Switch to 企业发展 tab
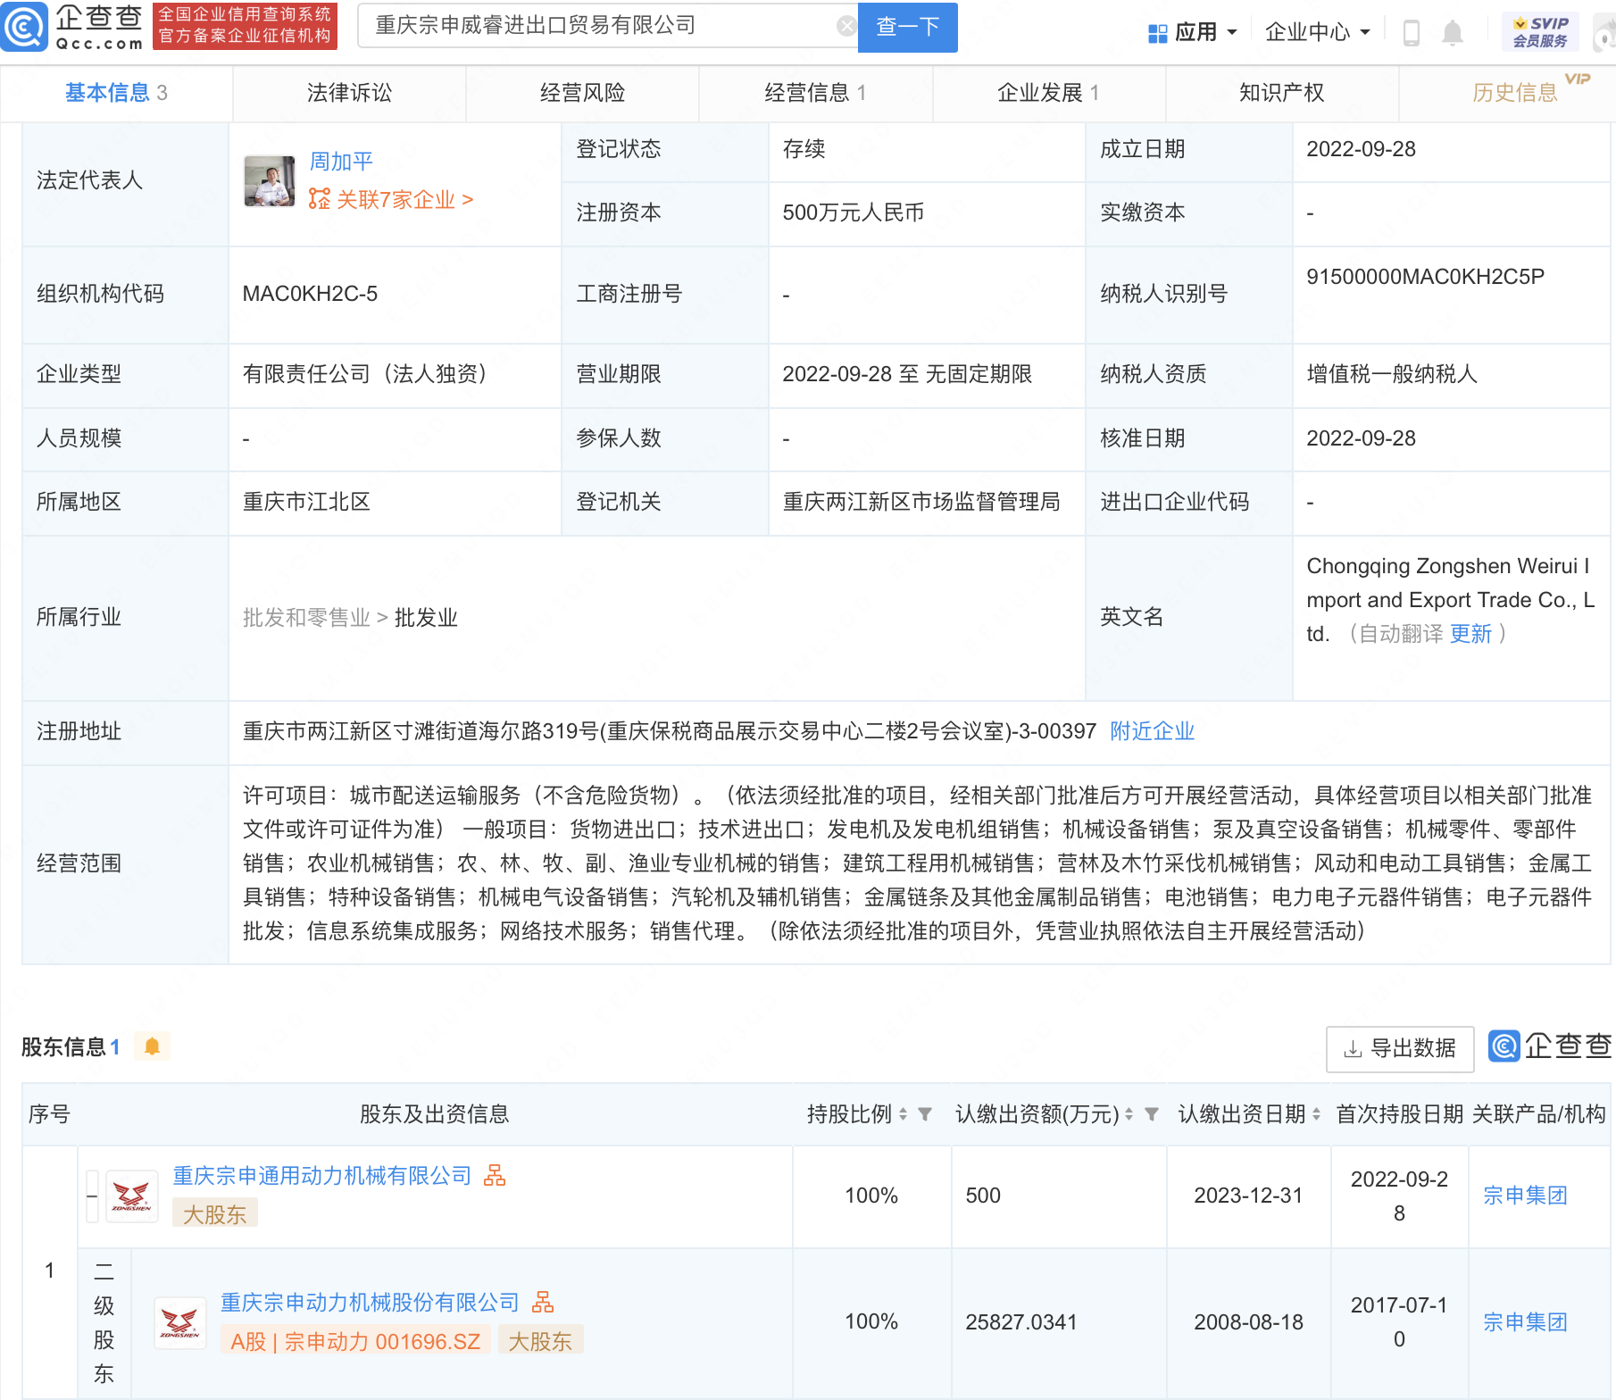 click(1048, 93)
